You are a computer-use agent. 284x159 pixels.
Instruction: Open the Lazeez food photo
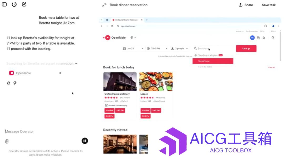tap(156, 82)
